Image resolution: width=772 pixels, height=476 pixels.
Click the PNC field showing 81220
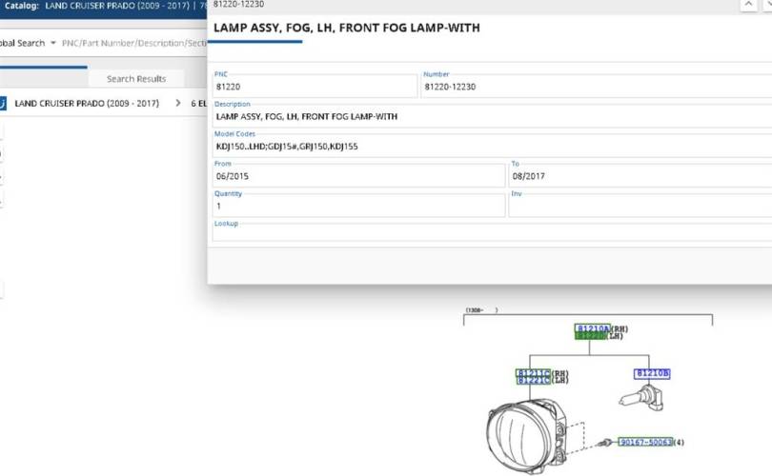point(315,87)
